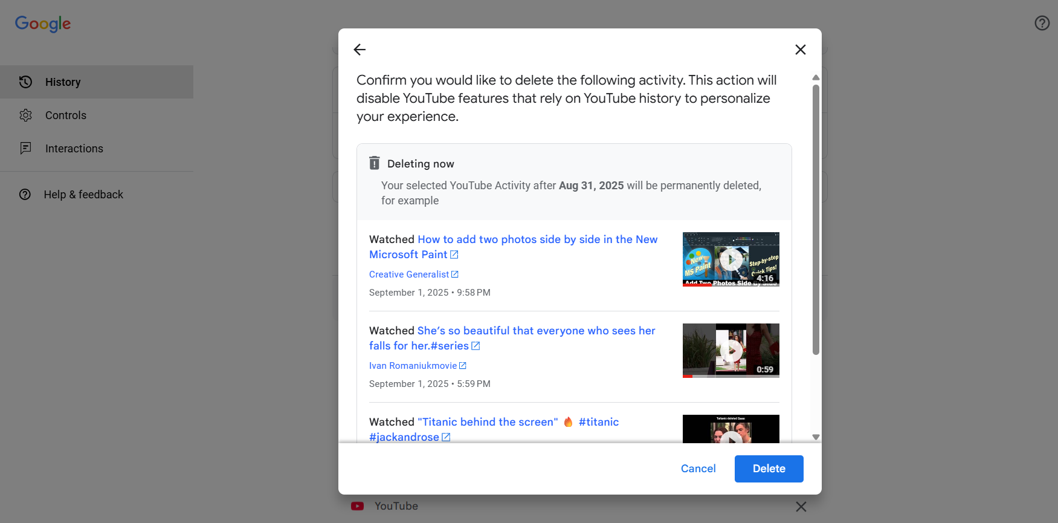Click the back arrow in the dialog

[360, 50]
